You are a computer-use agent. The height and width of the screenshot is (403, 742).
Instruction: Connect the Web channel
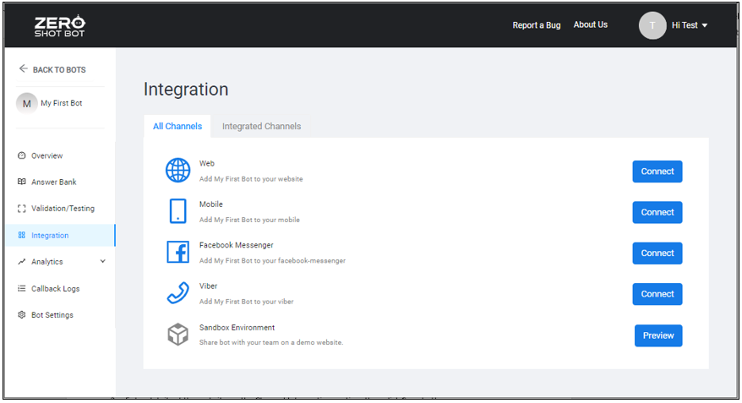657,172
